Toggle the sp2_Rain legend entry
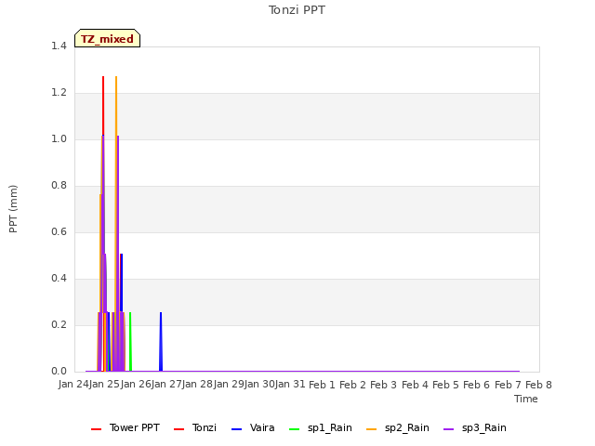Screen dimensions: 595x446 pyautogui.click(x=398, y=427)
